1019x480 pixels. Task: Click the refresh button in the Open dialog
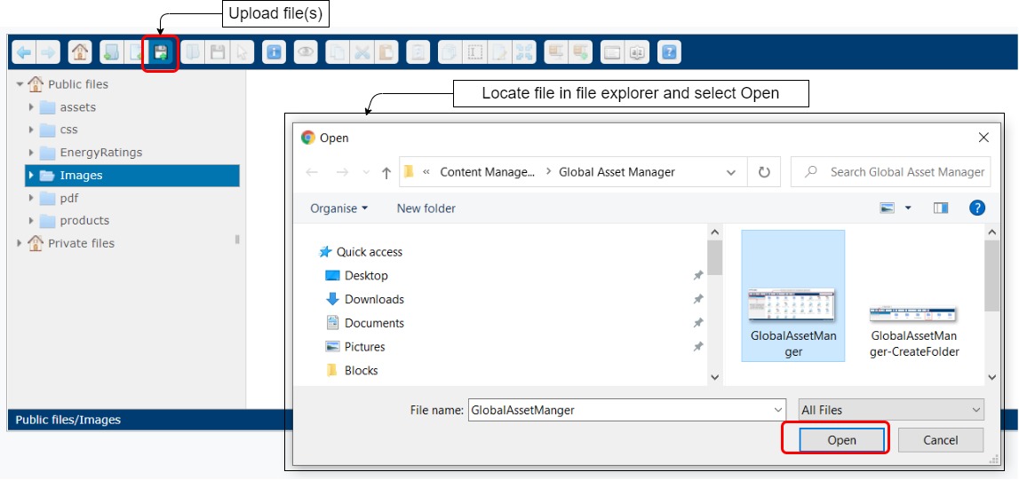pos(764,172)
